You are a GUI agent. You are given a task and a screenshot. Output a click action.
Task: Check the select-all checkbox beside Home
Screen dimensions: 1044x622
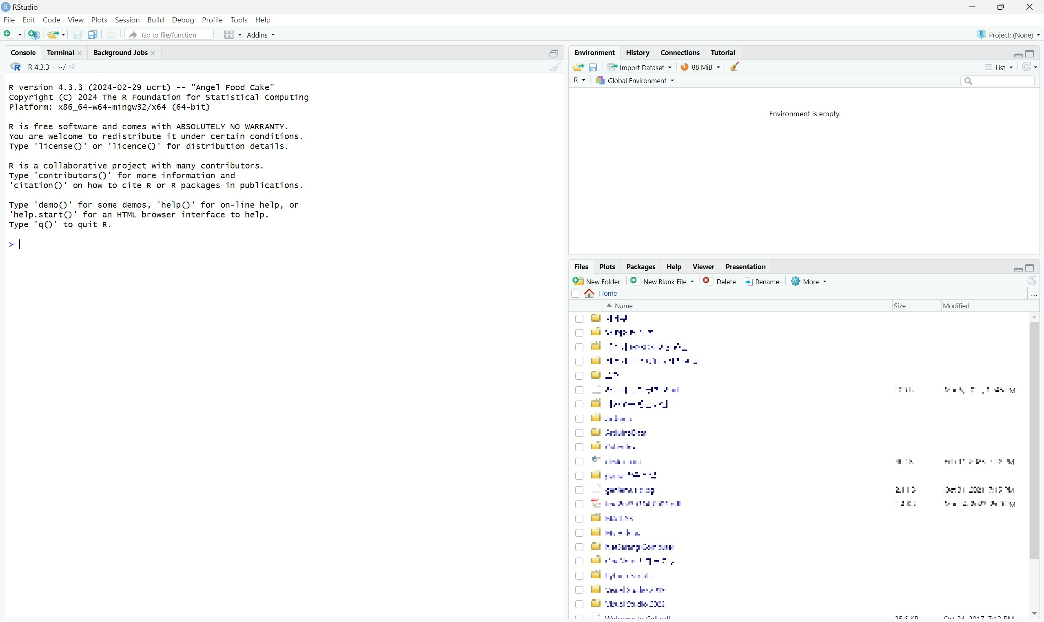575,294
